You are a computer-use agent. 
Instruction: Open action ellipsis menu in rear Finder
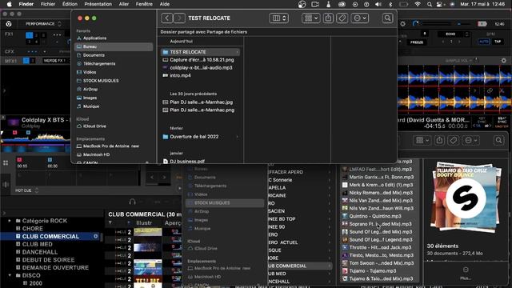(471, 141)
